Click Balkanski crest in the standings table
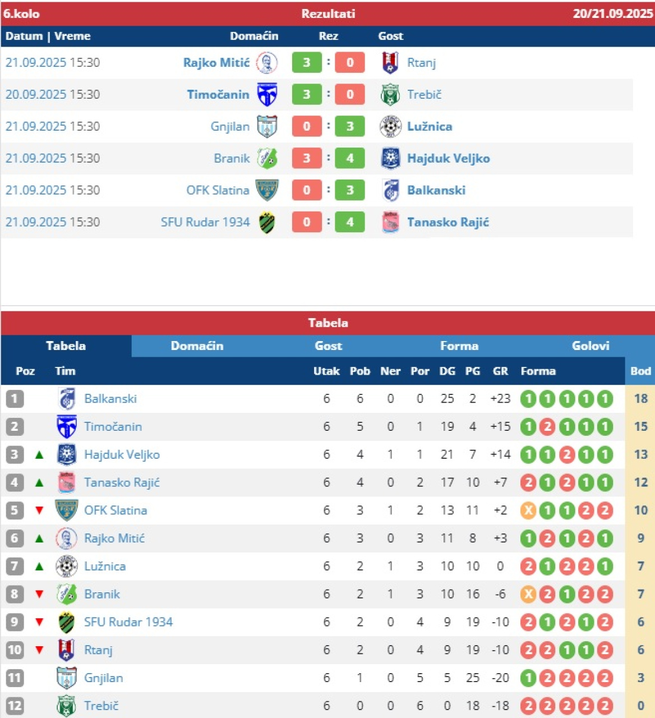The image size is (655, 718). 67,399
